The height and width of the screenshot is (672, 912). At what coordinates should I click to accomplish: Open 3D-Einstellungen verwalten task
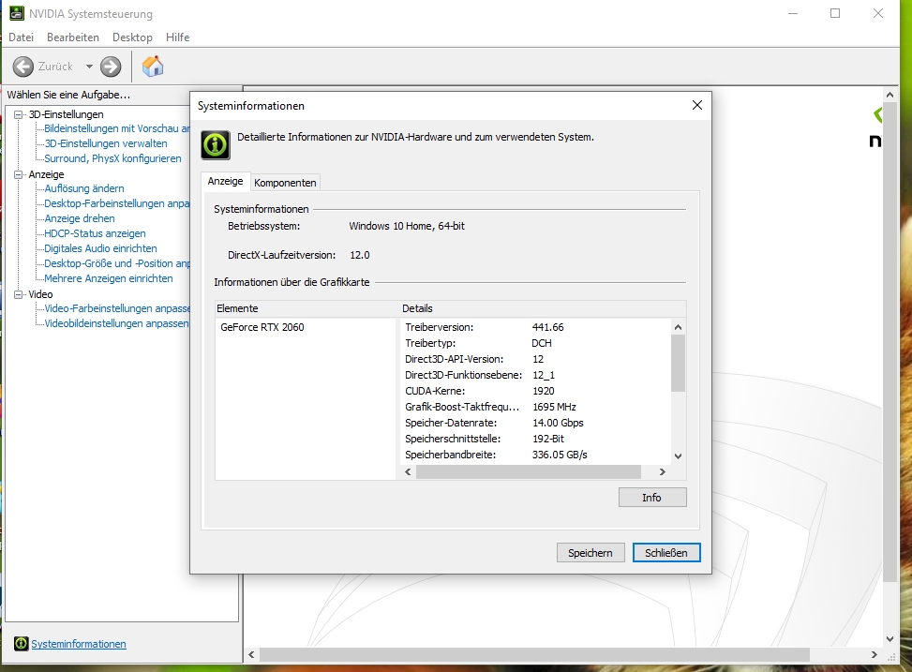click(106, 143)
